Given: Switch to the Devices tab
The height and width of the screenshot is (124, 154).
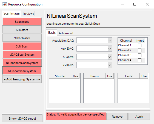Looking at the screenshot, I should pyautogui.click(x=28, y=14).
